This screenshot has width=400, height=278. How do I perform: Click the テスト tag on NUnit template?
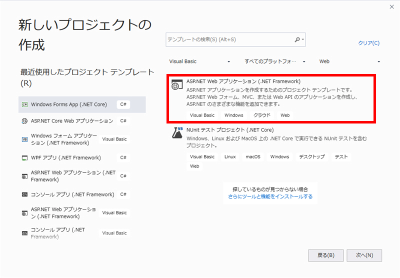[341, 157]
